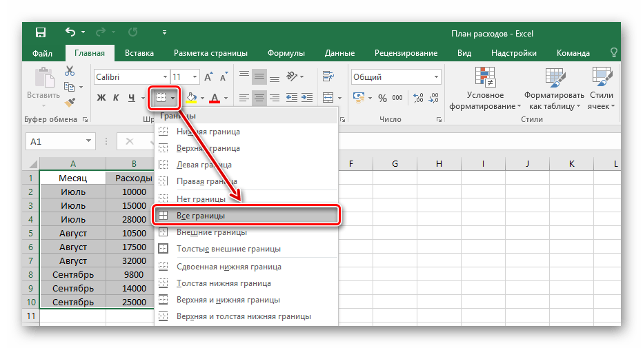
Task: Click the Cut scissors icon
Action: coord(70,71)
